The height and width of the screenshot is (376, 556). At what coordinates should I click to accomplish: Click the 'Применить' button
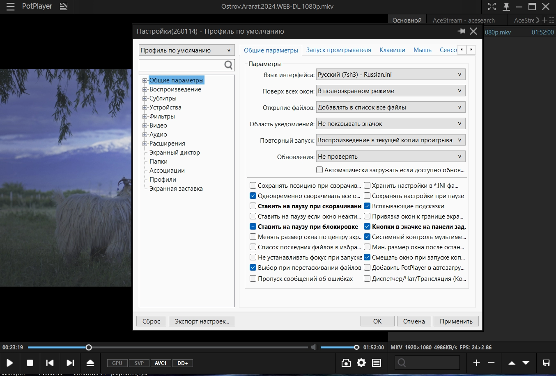(456, 321)
